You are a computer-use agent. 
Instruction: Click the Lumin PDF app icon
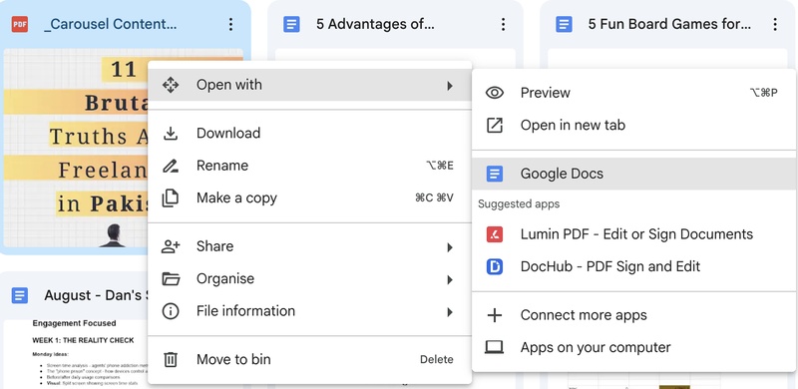[494, 234]
